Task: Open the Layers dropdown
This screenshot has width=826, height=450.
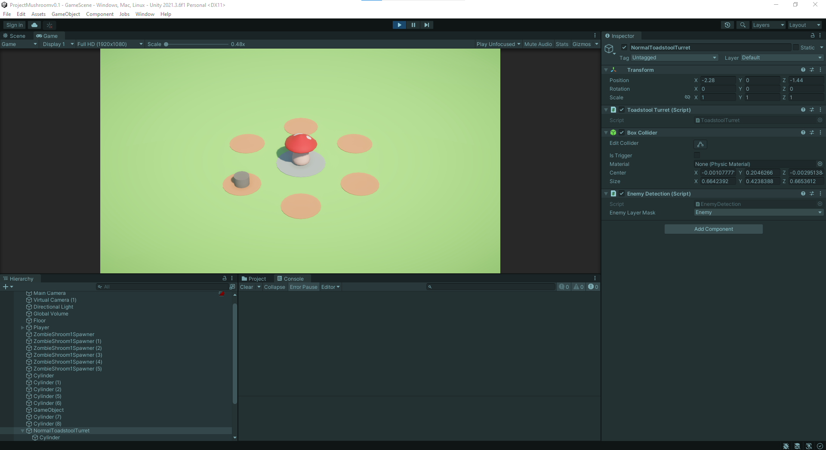Action: tap(768, 25)
